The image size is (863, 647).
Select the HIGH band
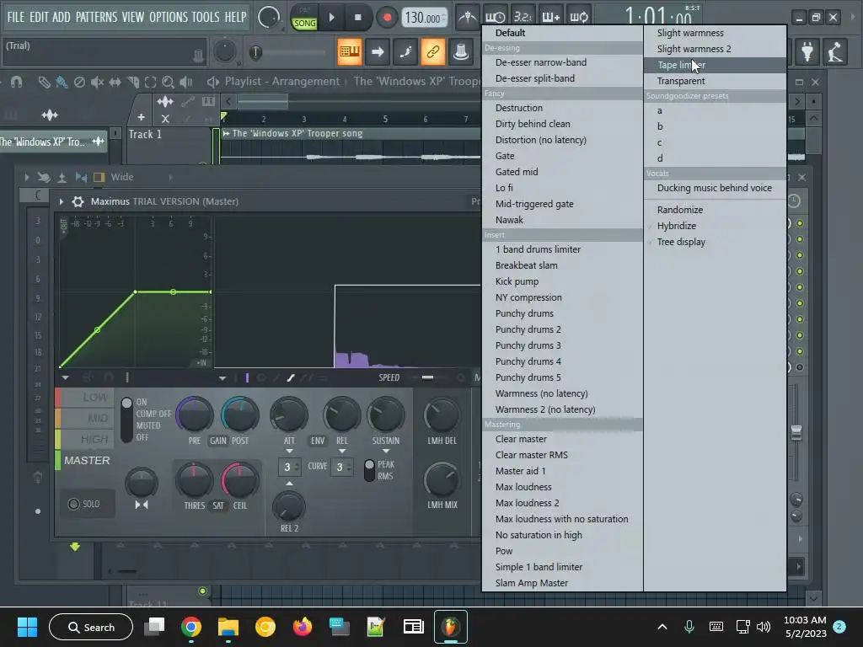(x=85, y=439)
